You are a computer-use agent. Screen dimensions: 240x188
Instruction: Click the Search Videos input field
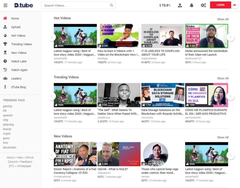(78, 5)
